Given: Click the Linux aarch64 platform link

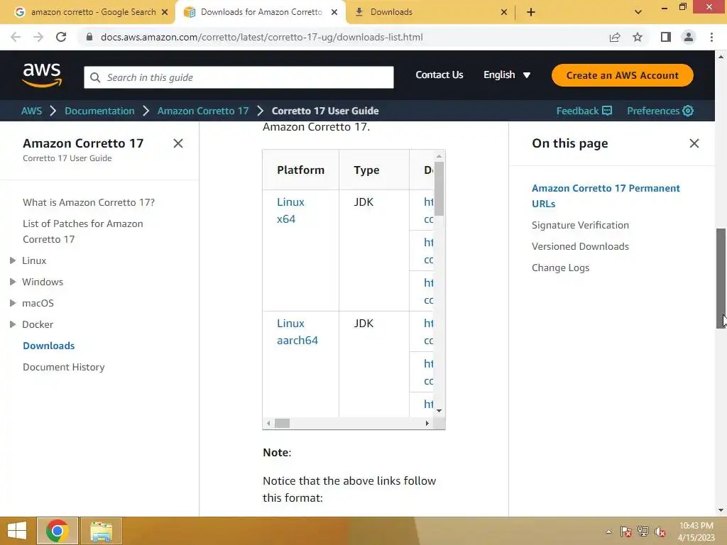Looking at the screenshot, I should tap(297, 332).
